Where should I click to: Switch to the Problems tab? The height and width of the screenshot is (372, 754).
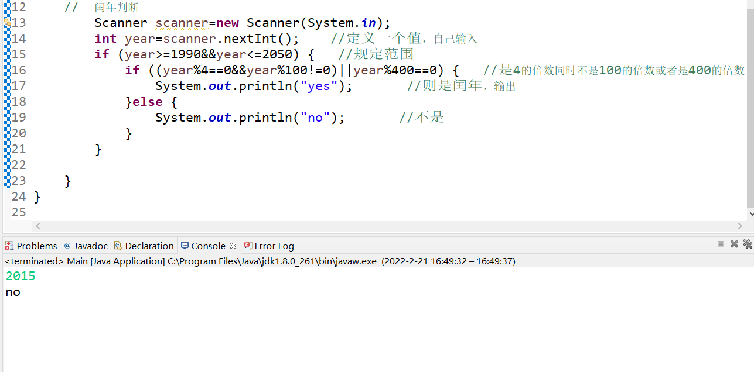(36, 246)
